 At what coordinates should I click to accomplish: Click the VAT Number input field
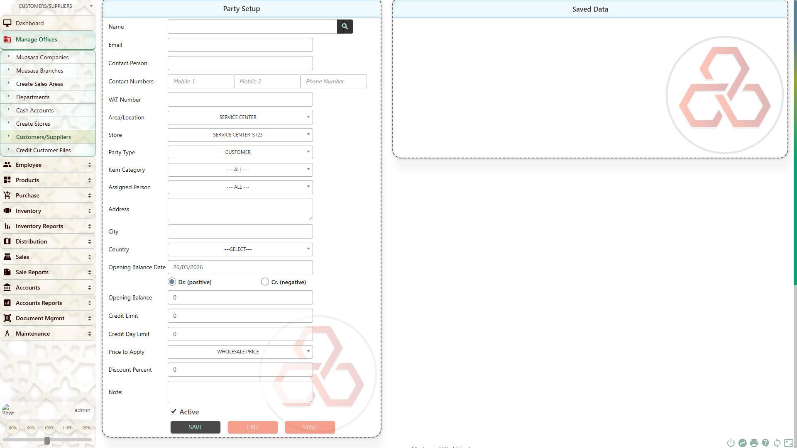pos(240,100)
